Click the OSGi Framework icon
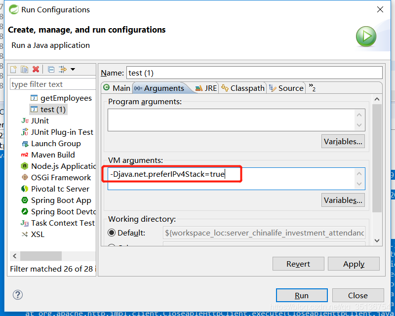This screenshot has width=395, height=316. pos(25,177)
